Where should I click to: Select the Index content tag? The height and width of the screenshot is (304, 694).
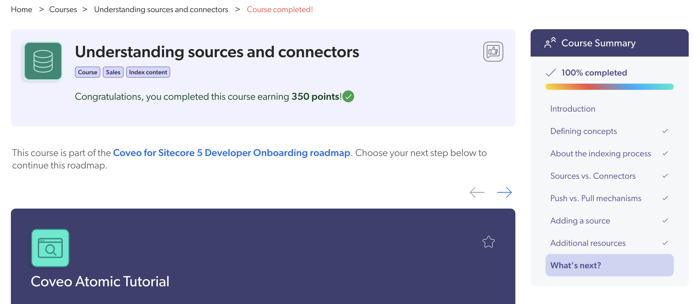pyautogui.click(x=148, y=72)
